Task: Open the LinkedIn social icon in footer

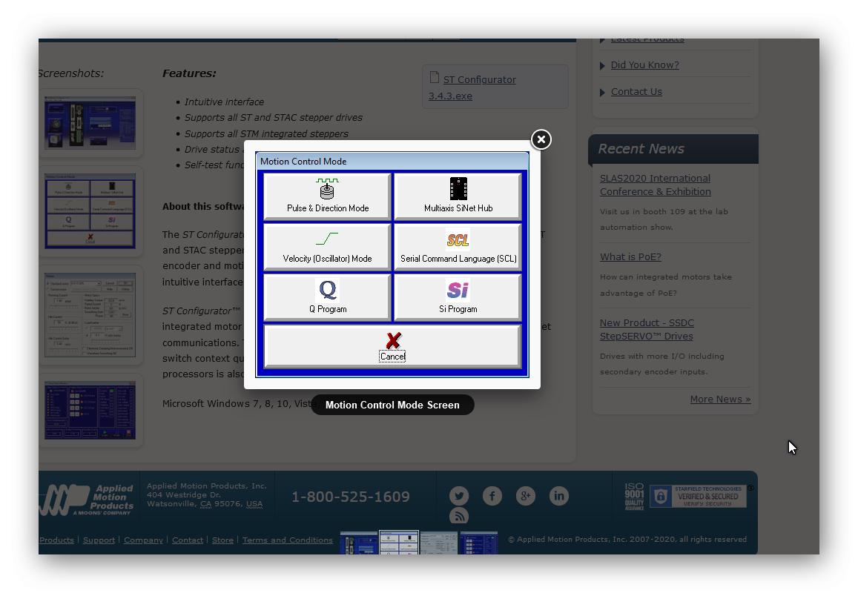Action: [559, 496]
